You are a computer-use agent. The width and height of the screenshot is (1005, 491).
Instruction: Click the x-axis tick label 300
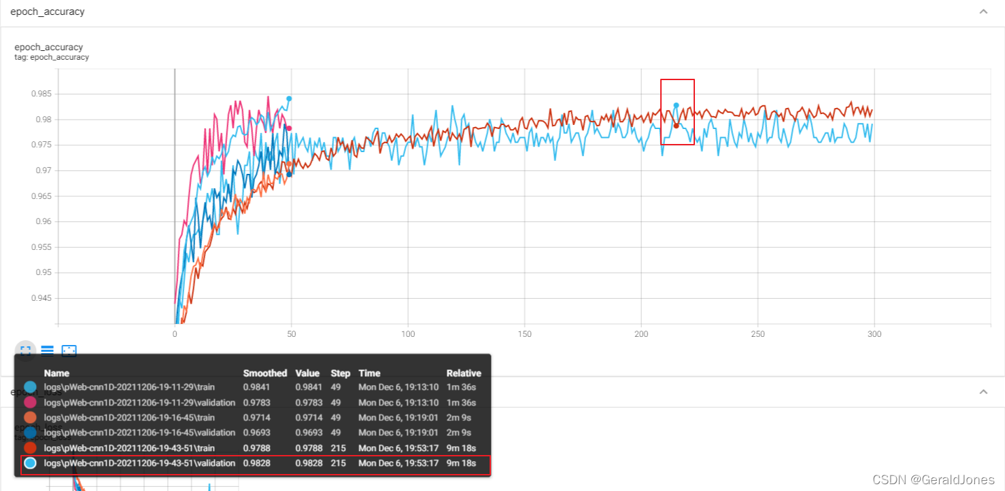pos(874,334)
